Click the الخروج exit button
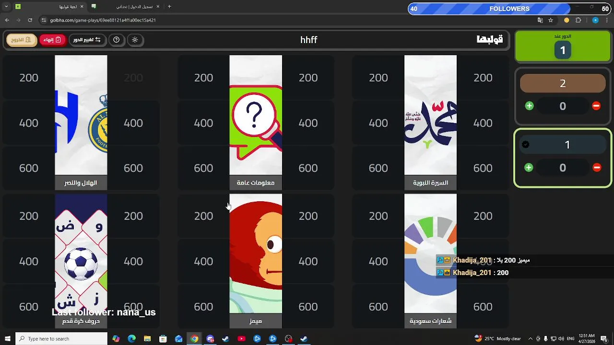The width and height of the screenshot is (614, 345). (x=21, y=40)
